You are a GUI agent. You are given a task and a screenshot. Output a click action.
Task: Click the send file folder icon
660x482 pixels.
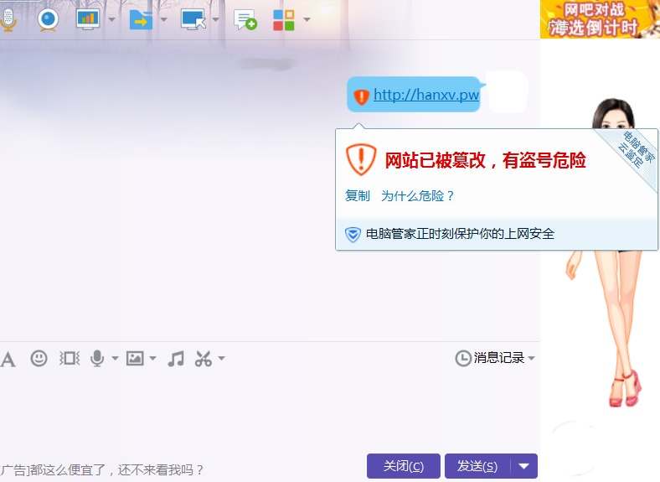click(141, 19)
